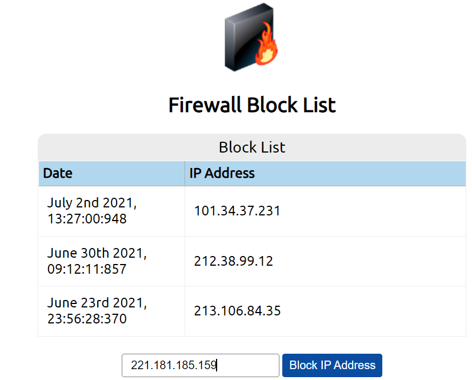Image resolution: width=472 pixels, height=380 pixels.
Task: Click the 23:56:28:370 timestamp text
Action: pos(87,319)
